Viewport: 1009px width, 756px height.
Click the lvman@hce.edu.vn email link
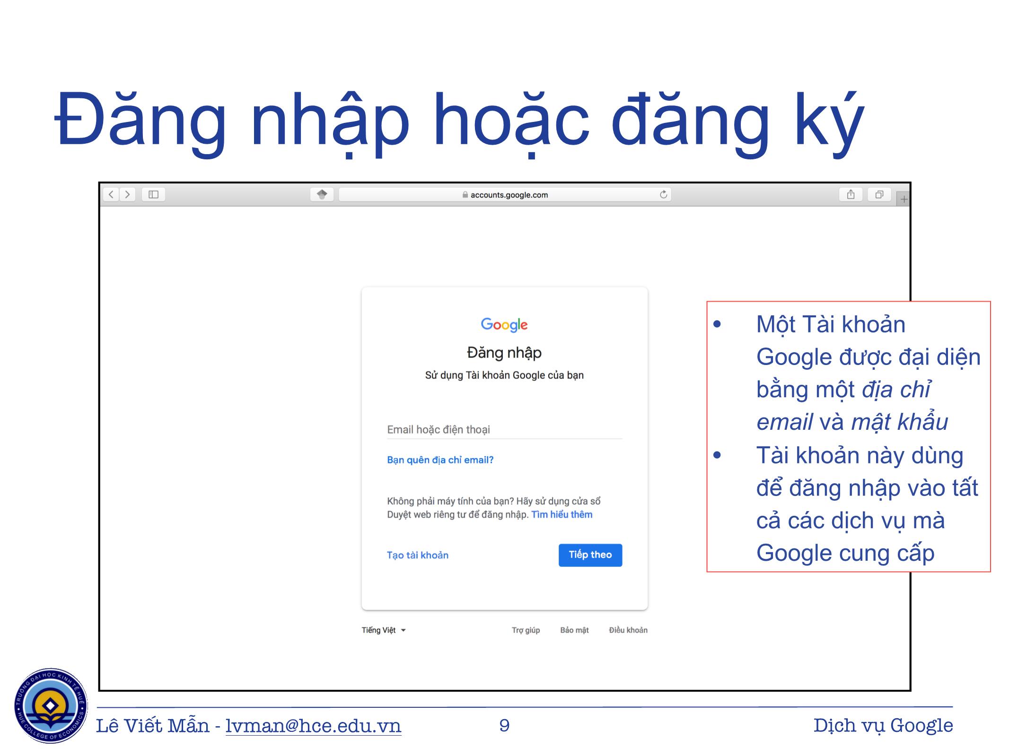[313, 725]
